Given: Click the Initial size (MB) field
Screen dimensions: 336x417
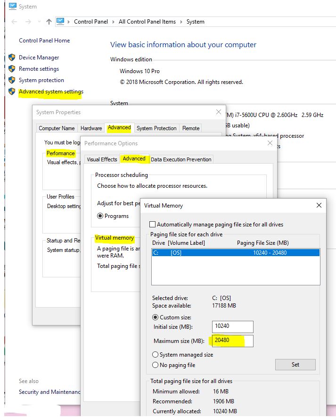Looking at the screenshot, I should coord(233,326).
